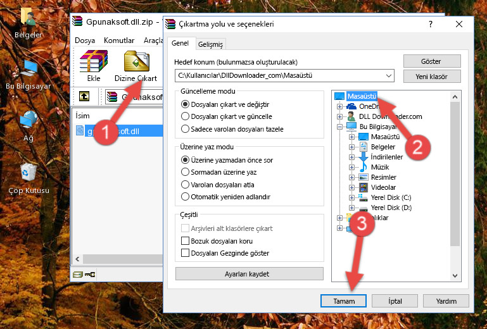
Task: Switch to the Genel tab
Action: point(180,43)
